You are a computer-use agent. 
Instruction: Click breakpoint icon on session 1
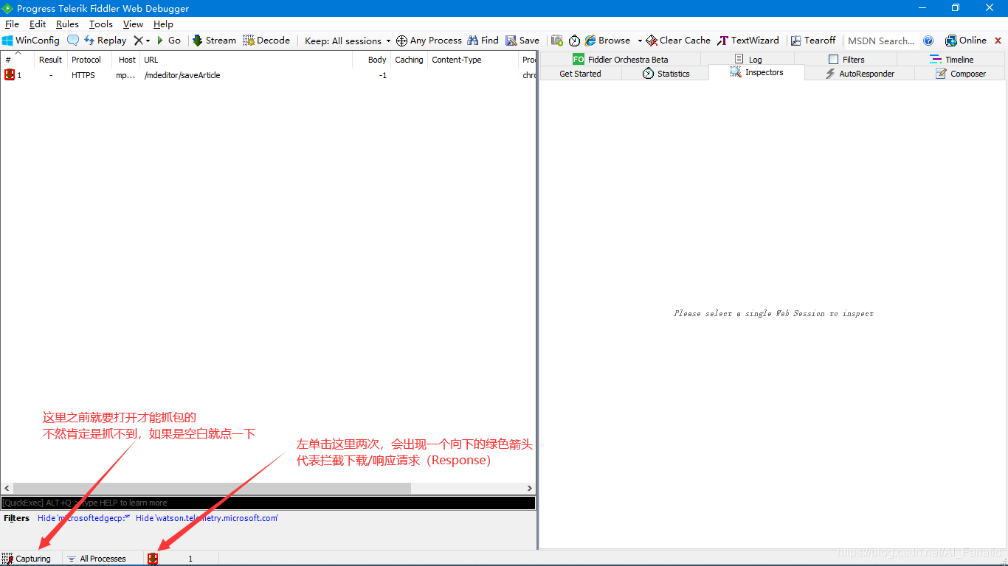click(x=10, y=74)
